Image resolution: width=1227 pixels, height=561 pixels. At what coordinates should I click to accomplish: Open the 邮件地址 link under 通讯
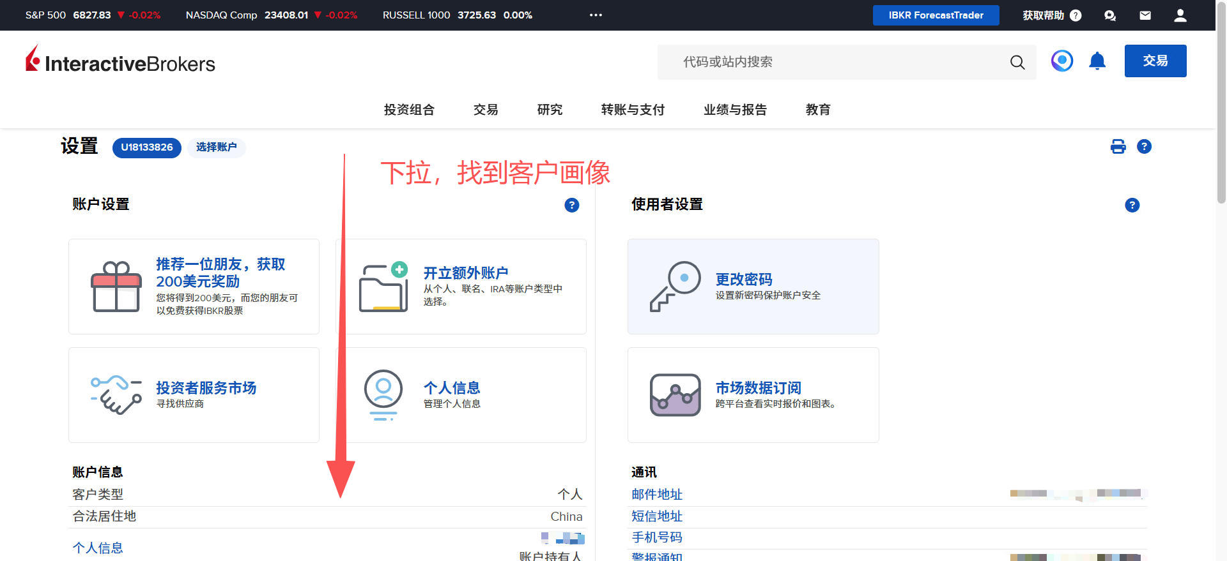pos(657,494)
